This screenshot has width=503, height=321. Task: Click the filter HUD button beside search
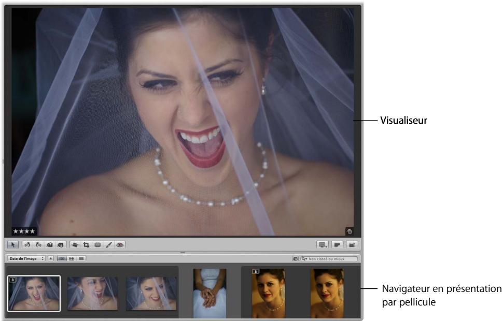[296, 259]
